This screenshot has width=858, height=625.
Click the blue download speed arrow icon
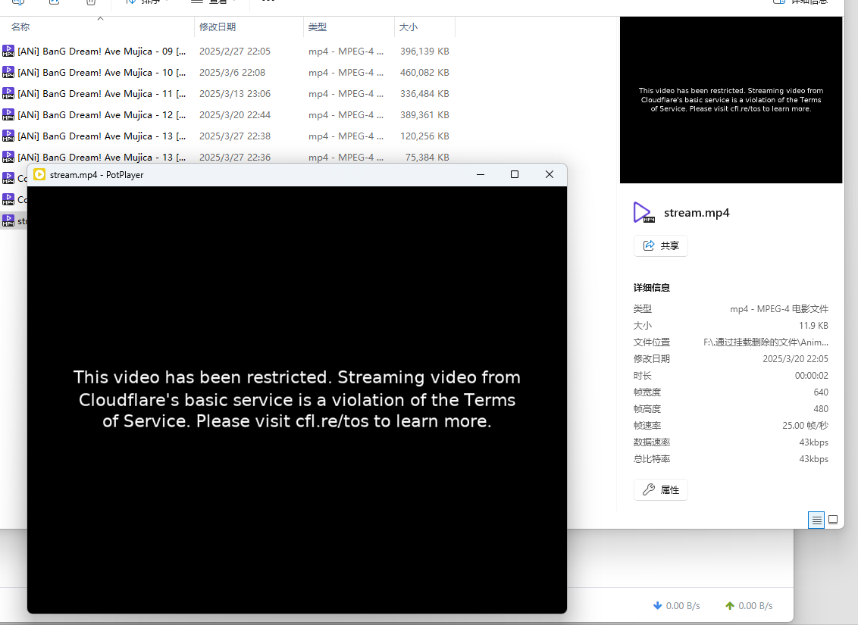[658, 606]
